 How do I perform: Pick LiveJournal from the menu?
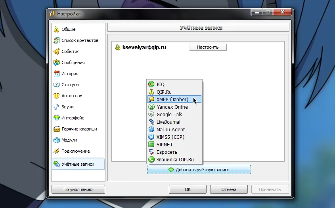click(x=174, y=122)
